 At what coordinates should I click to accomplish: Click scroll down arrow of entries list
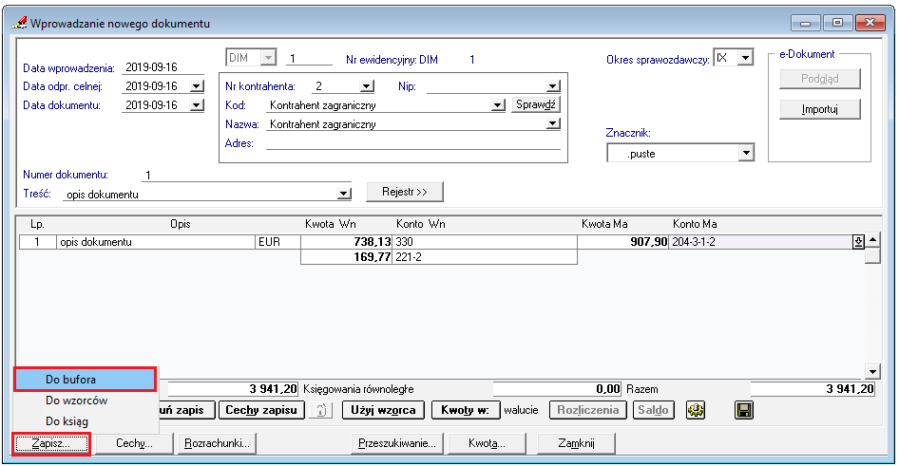[x=872, y=371]
